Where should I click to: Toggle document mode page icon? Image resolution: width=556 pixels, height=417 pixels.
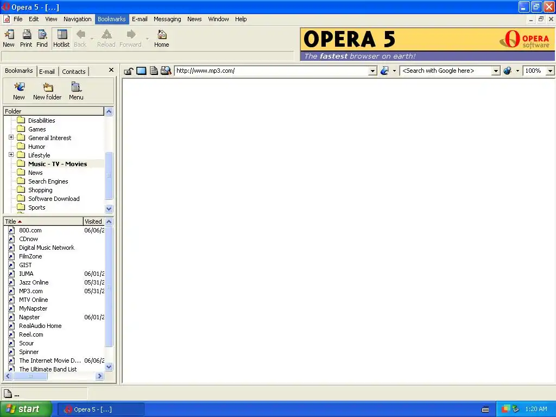click(154, 71)
